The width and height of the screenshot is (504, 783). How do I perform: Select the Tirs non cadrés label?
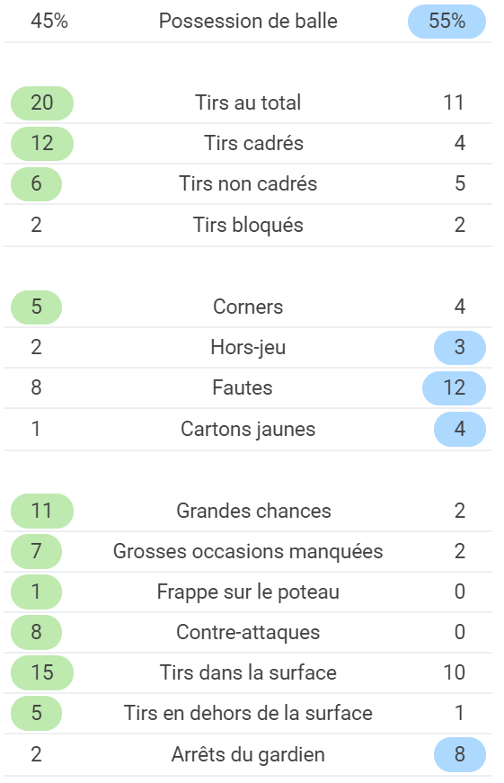point(248,183)
